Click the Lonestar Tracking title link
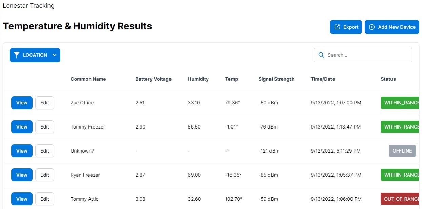The width and height of the screenshot is (422, 209). pos(28,6)
